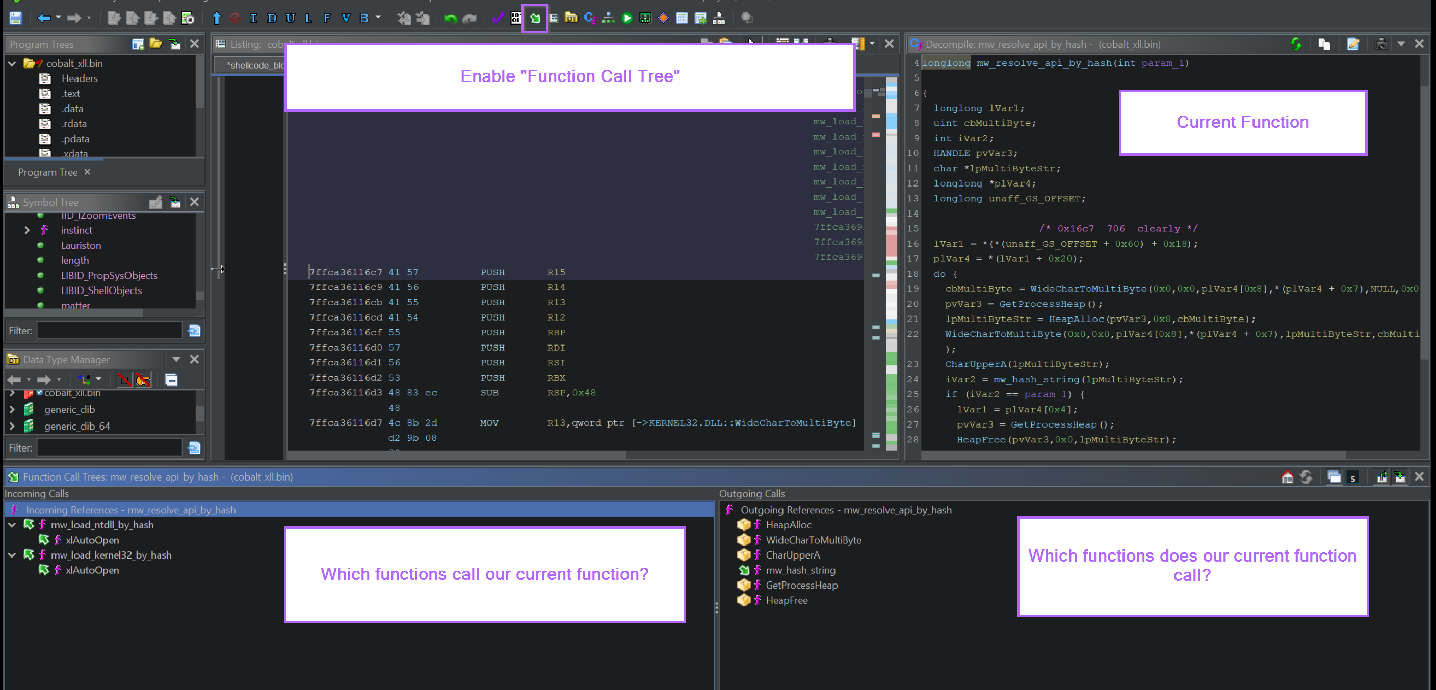
Task: Select the HeapFree entry under Outgoing Calls
Action: (x=787, y=600)
